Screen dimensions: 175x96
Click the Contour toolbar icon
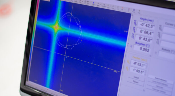pos(104,5)
